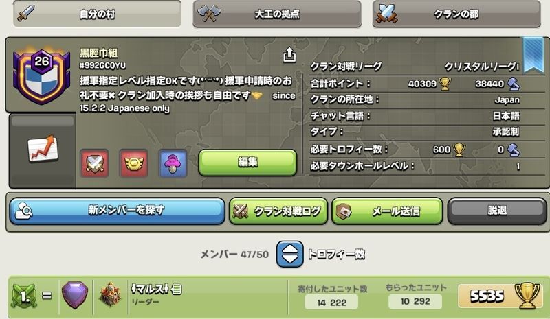550x319 pixels.
Task: Switch to クランの都 tab
Action: tap(456, 14)
